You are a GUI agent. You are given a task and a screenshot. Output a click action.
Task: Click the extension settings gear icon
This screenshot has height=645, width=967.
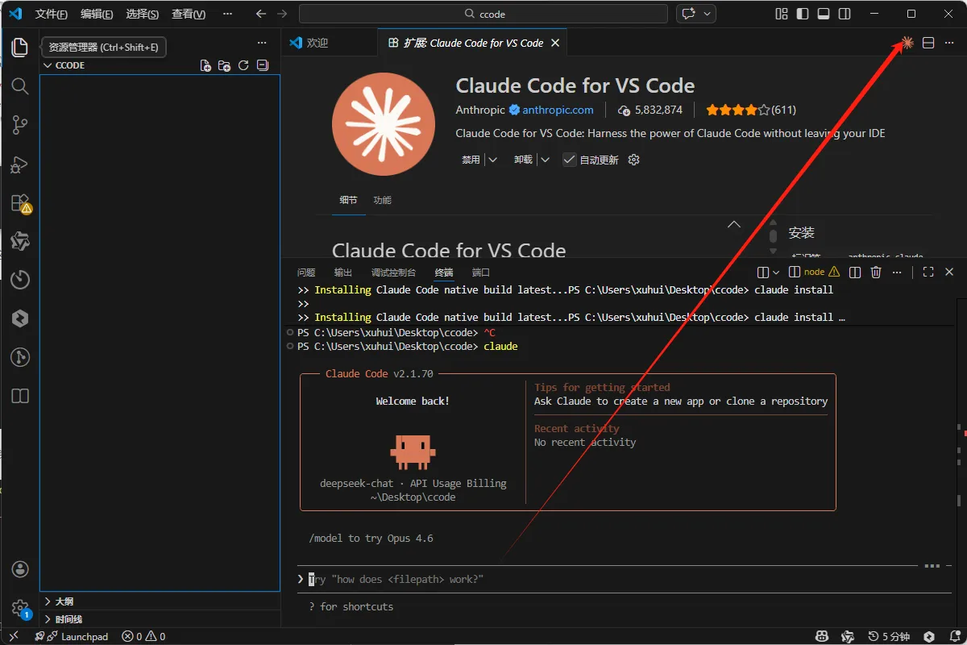pyautogui.click(x=633, y=160)
